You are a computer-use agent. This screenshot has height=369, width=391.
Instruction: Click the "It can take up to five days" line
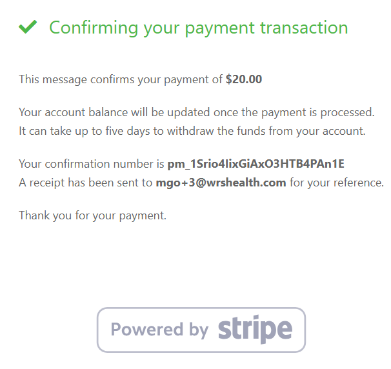pyautogui.click(x=192, y=131)
